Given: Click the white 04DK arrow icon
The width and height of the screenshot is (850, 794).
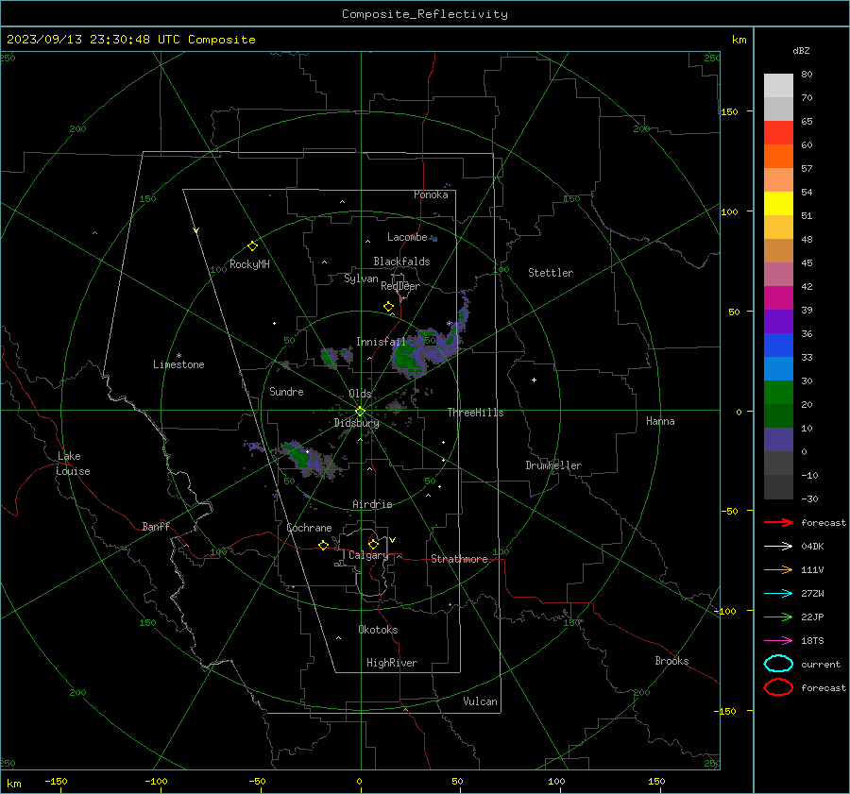Looking at the screenshot, I should [x=778, y=547].
